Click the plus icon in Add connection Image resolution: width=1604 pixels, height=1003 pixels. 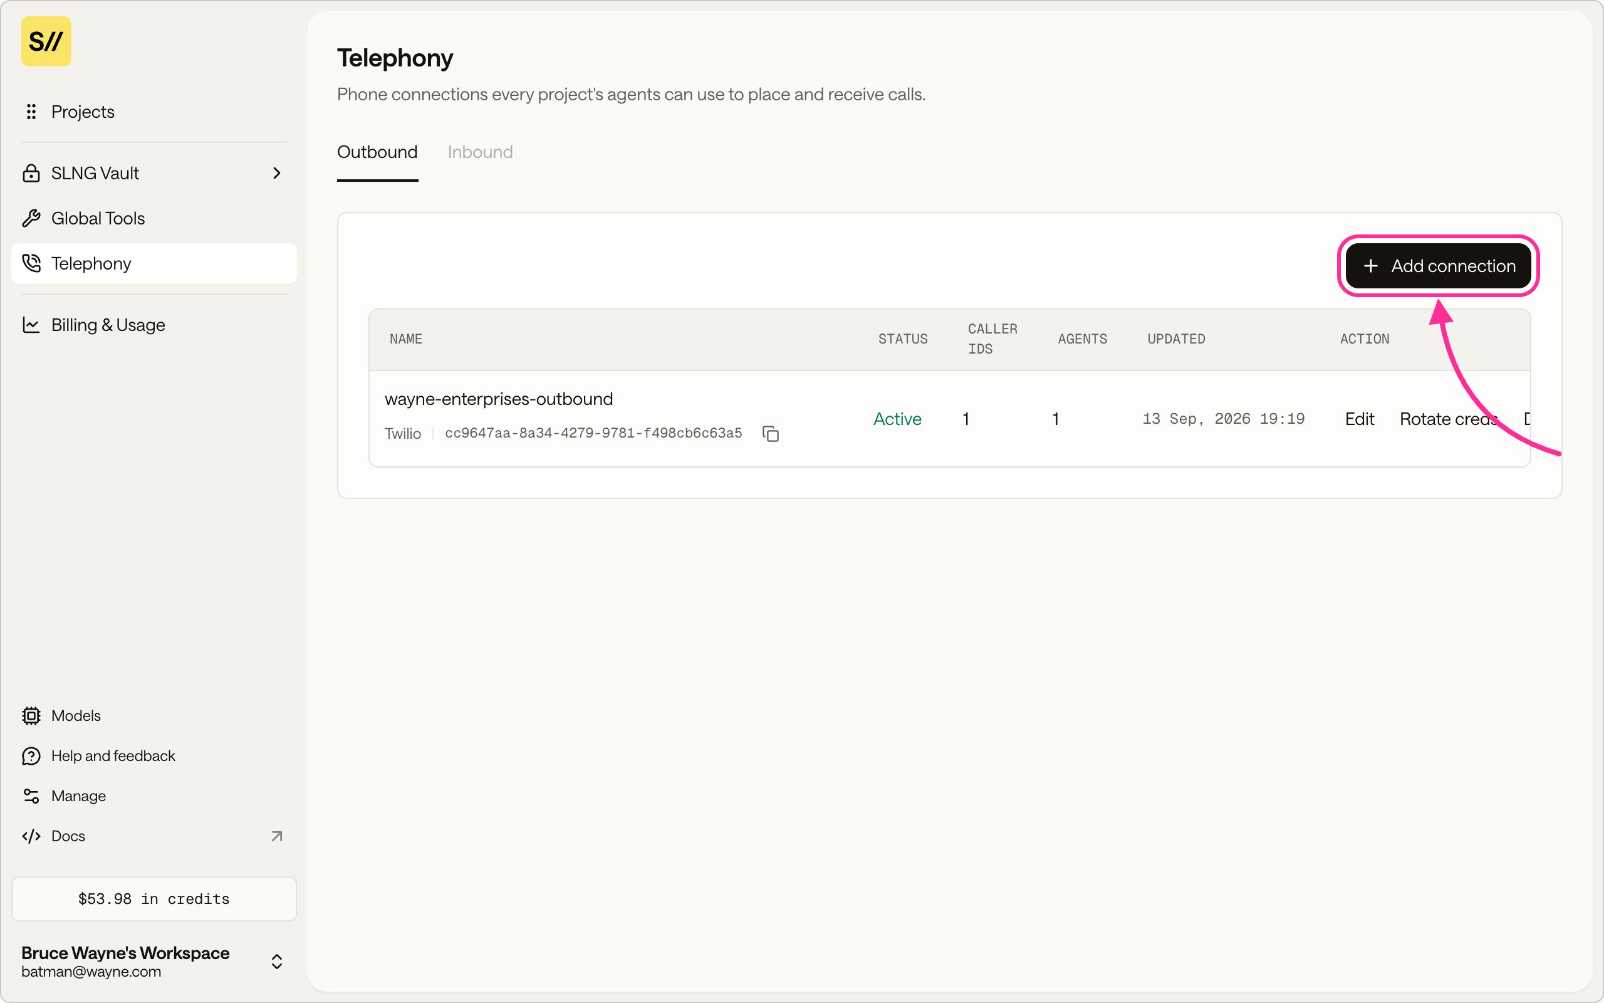tap(1371, 266)
